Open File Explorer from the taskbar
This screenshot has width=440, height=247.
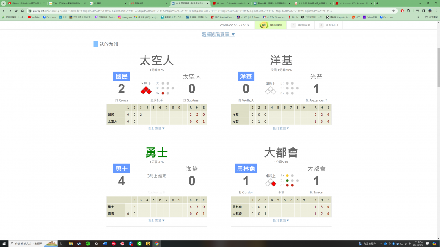tap(70, 243)
